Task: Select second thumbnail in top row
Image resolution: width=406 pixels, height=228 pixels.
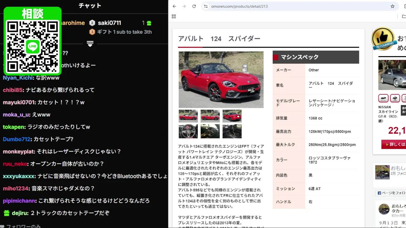Action: [210, 116]
